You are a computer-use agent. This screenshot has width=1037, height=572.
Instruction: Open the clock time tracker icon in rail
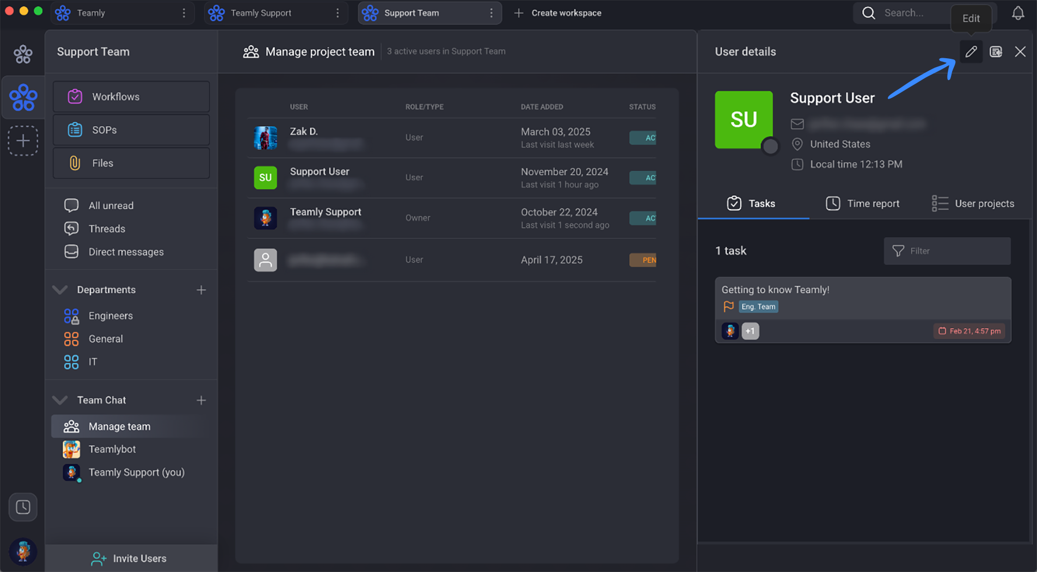tap(23, 507)
